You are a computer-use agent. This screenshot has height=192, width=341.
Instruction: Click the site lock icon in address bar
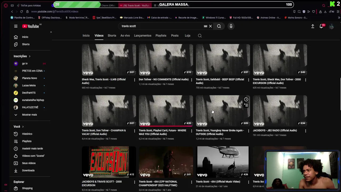point(27,12)
